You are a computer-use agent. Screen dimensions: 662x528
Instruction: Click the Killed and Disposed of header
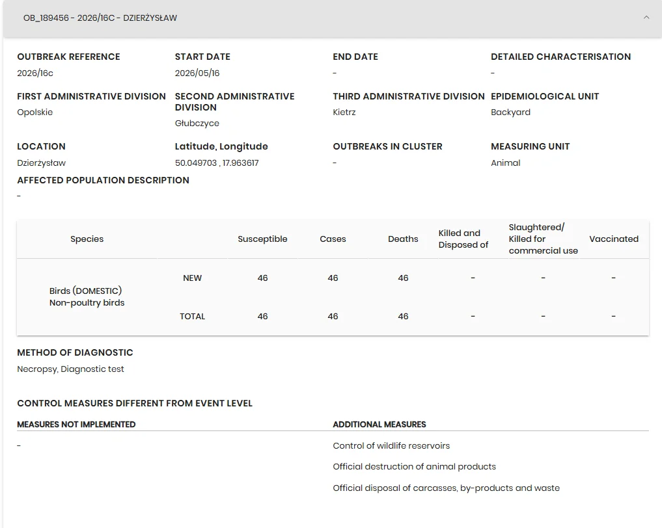[x=463, y=239]
